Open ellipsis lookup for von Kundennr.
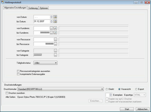 click(x=51, y=28)
